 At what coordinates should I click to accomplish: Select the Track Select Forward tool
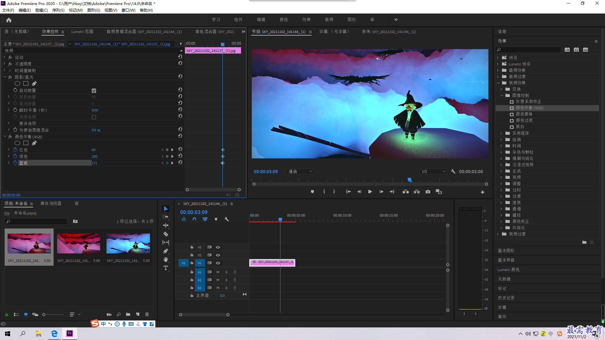[x=166, y=217]
